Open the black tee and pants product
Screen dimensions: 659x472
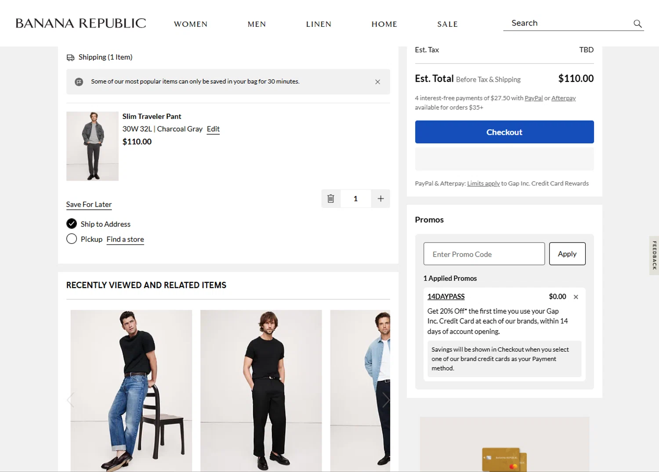(261, 390)
